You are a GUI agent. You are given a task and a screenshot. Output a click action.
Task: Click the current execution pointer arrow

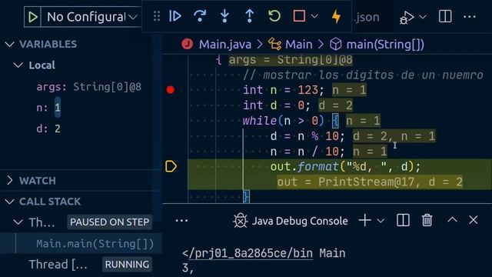171,166
